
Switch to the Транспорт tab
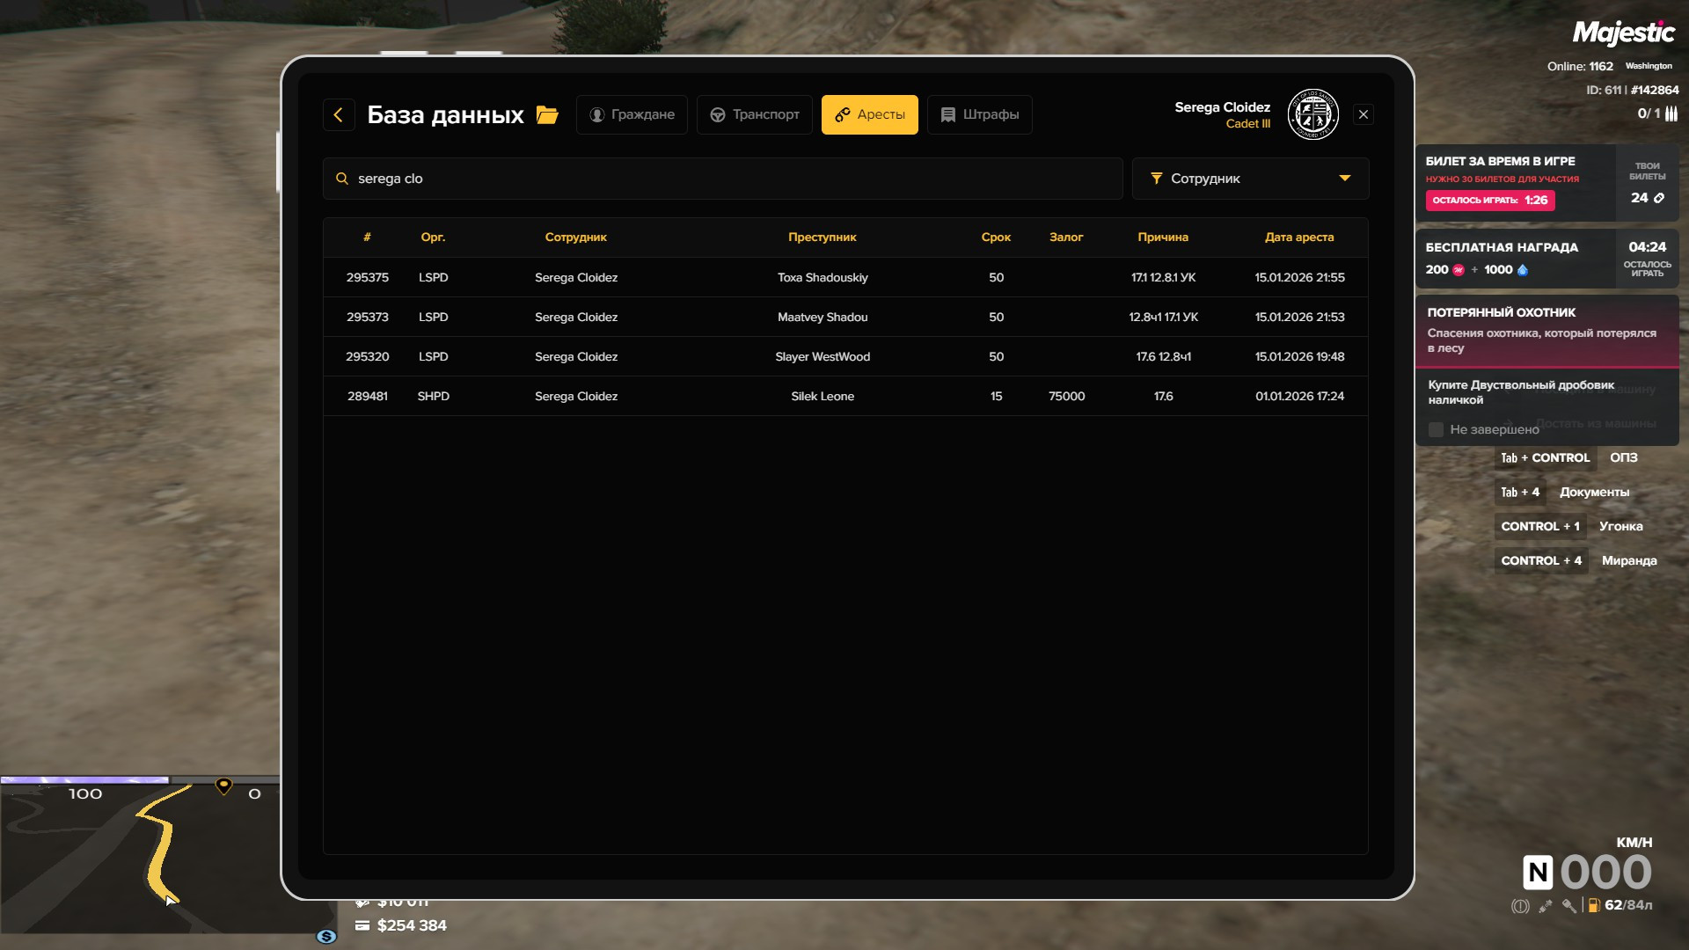click(755, 114)
